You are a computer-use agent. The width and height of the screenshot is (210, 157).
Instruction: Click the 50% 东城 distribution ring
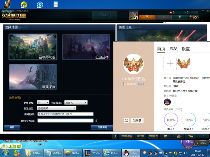[189, 120]
